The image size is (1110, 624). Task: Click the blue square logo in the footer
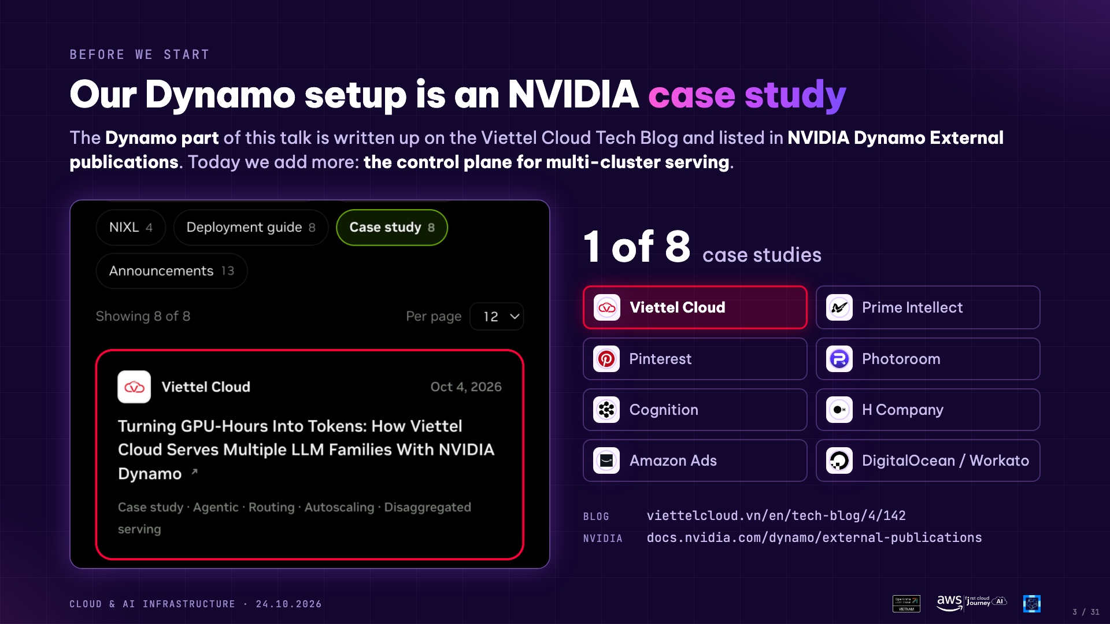pyautogui.click(x=1032, y=604)
